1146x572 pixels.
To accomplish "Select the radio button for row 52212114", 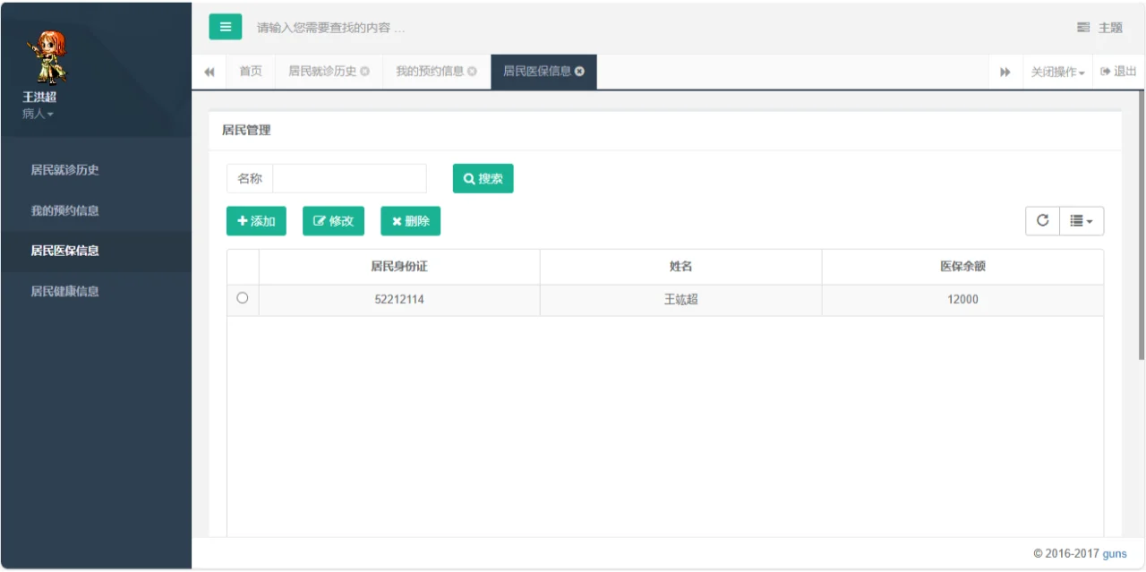I will pos(242,299).
